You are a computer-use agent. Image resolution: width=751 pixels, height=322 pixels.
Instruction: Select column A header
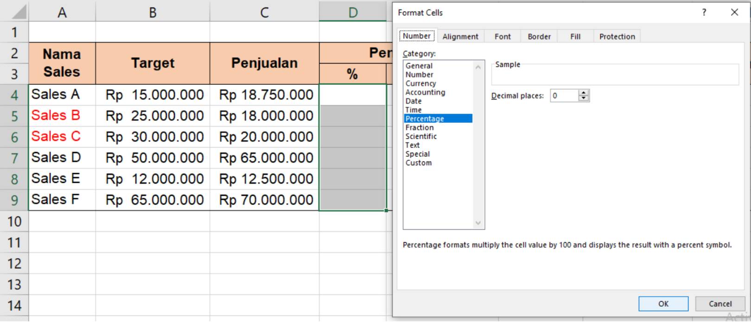[62, 12]
